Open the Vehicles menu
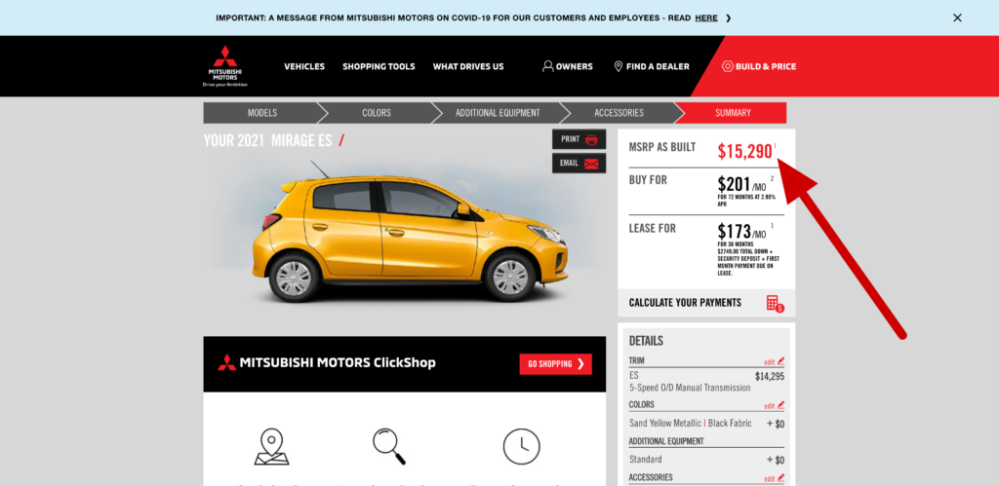 pyautogui.click(x=304, y=66)
